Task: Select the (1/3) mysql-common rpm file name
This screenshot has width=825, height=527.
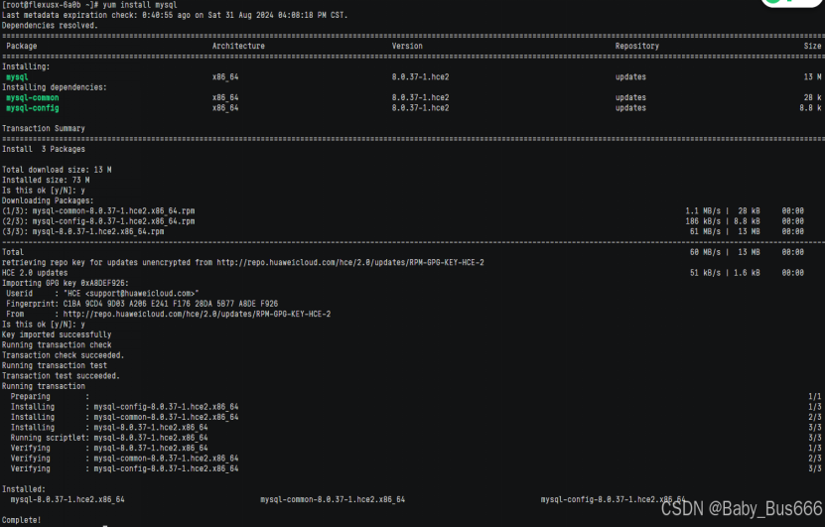Action: pos(113,211)
